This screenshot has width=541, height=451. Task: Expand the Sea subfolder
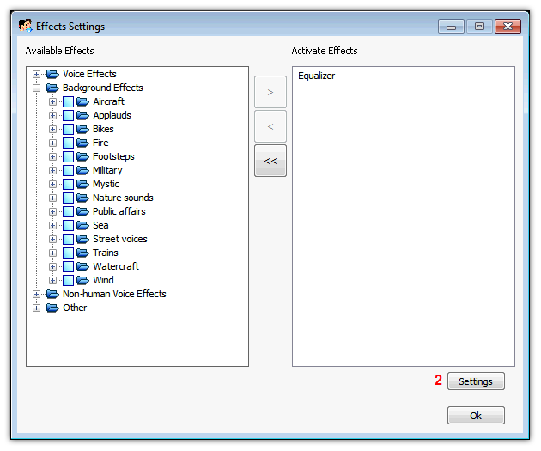[52, 226]
